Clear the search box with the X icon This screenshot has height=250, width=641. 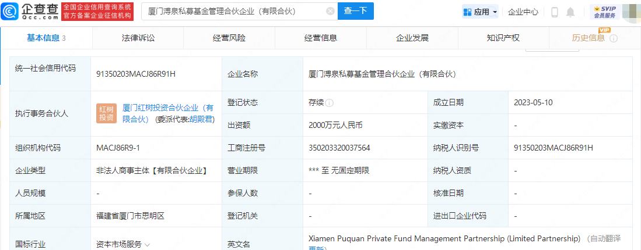point(330,12)
